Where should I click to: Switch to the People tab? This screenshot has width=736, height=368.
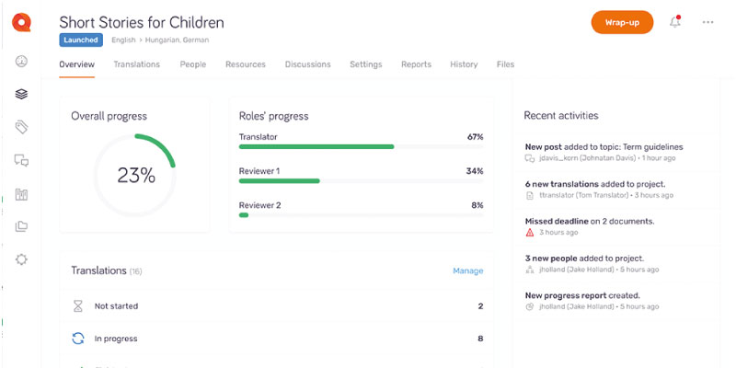pos(193,64)
